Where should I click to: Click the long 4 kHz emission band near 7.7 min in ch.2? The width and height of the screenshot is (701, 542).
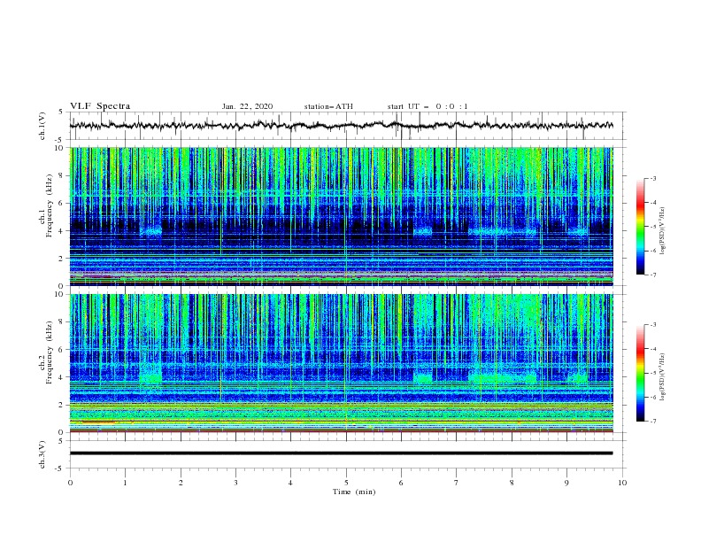tap(503, 378)
